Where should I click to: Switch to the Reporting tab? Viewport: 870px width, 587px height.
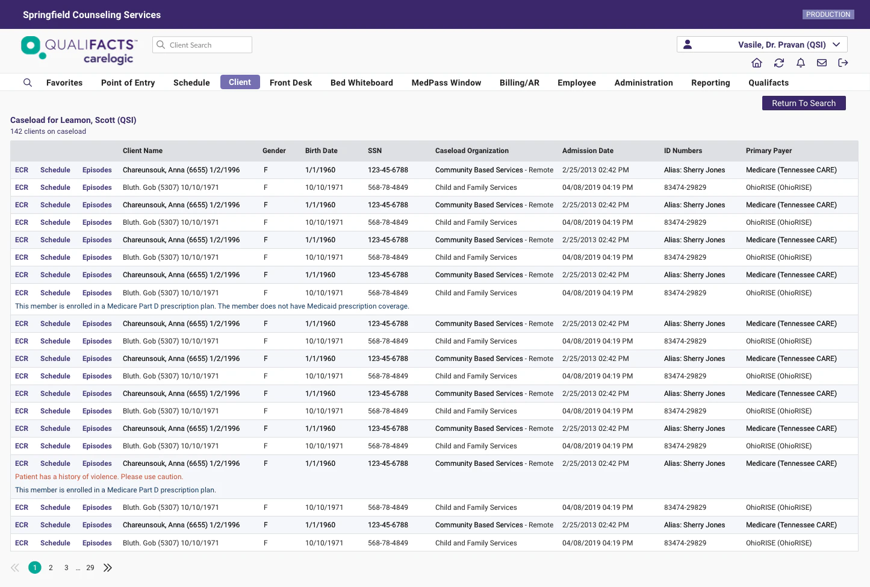(x=710, y=83)
